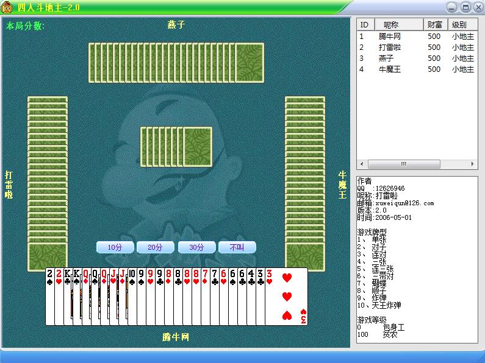
Task: Select player row 牛魔王 in list
Action: click(x=389, y=69)
